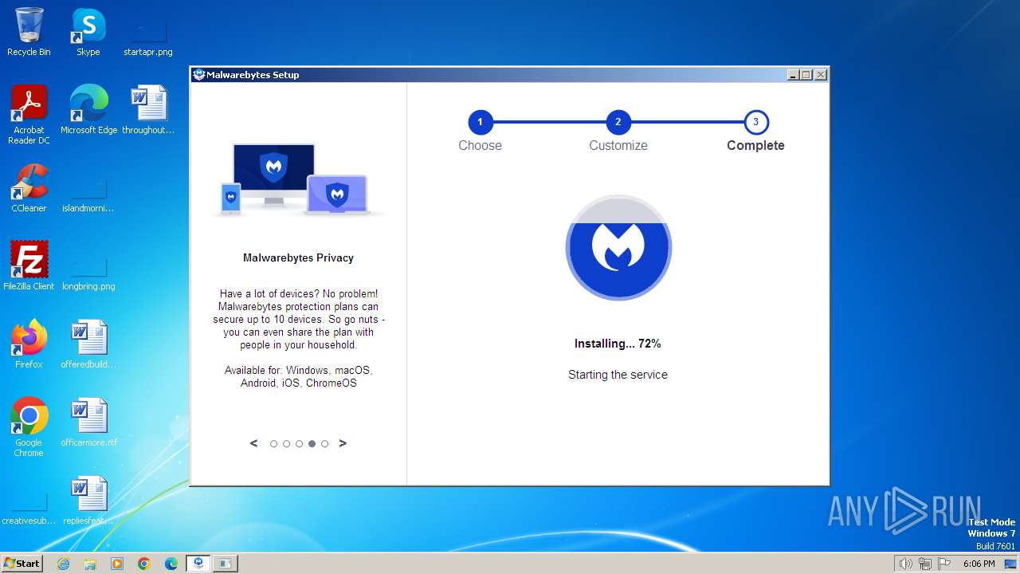
Task: Select the throughout… Word document icon
Action: tap(148, 110)
